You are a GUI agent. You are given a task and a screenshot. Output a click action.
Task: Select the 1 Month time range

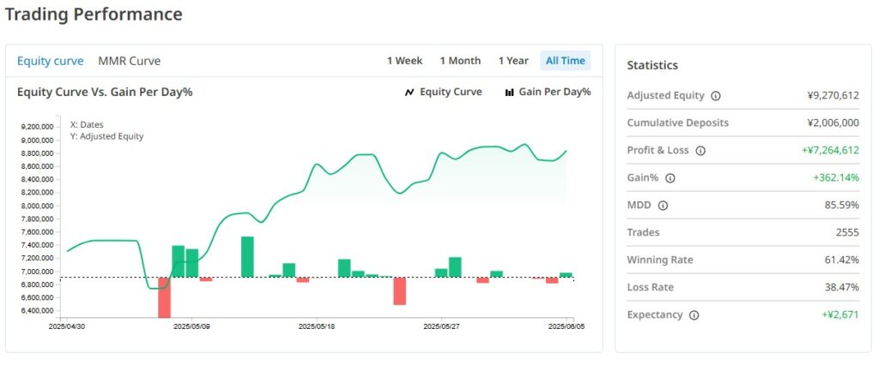(x=460, y=61)
